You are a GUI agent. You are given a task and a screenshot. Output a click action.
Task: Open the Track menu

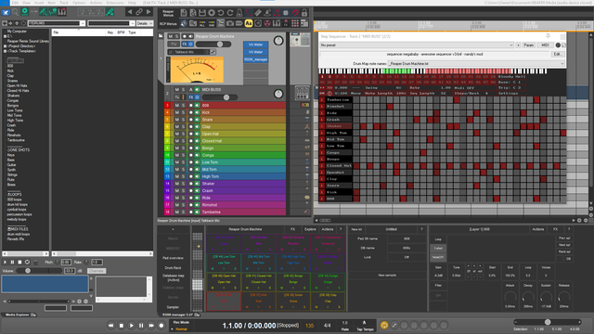64,3
